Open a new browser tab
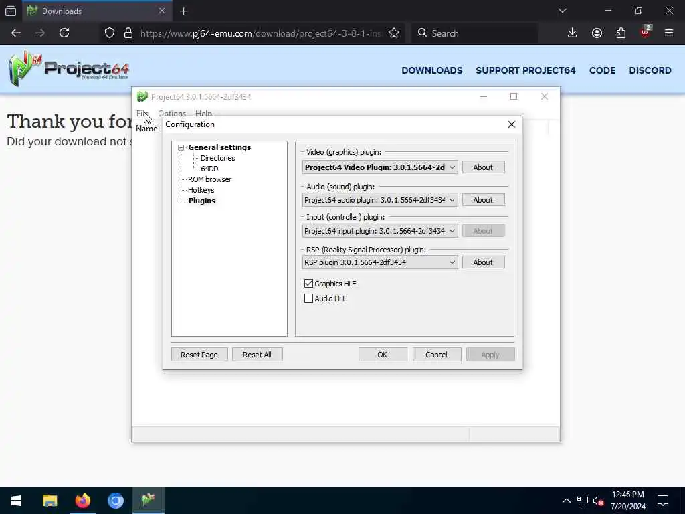Viewport: 685px width, 514px height. [183, 11]
